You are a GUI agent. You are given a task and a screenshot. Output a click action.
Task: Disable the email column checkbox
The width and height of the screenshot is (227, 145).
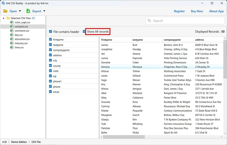coord(51,92)
